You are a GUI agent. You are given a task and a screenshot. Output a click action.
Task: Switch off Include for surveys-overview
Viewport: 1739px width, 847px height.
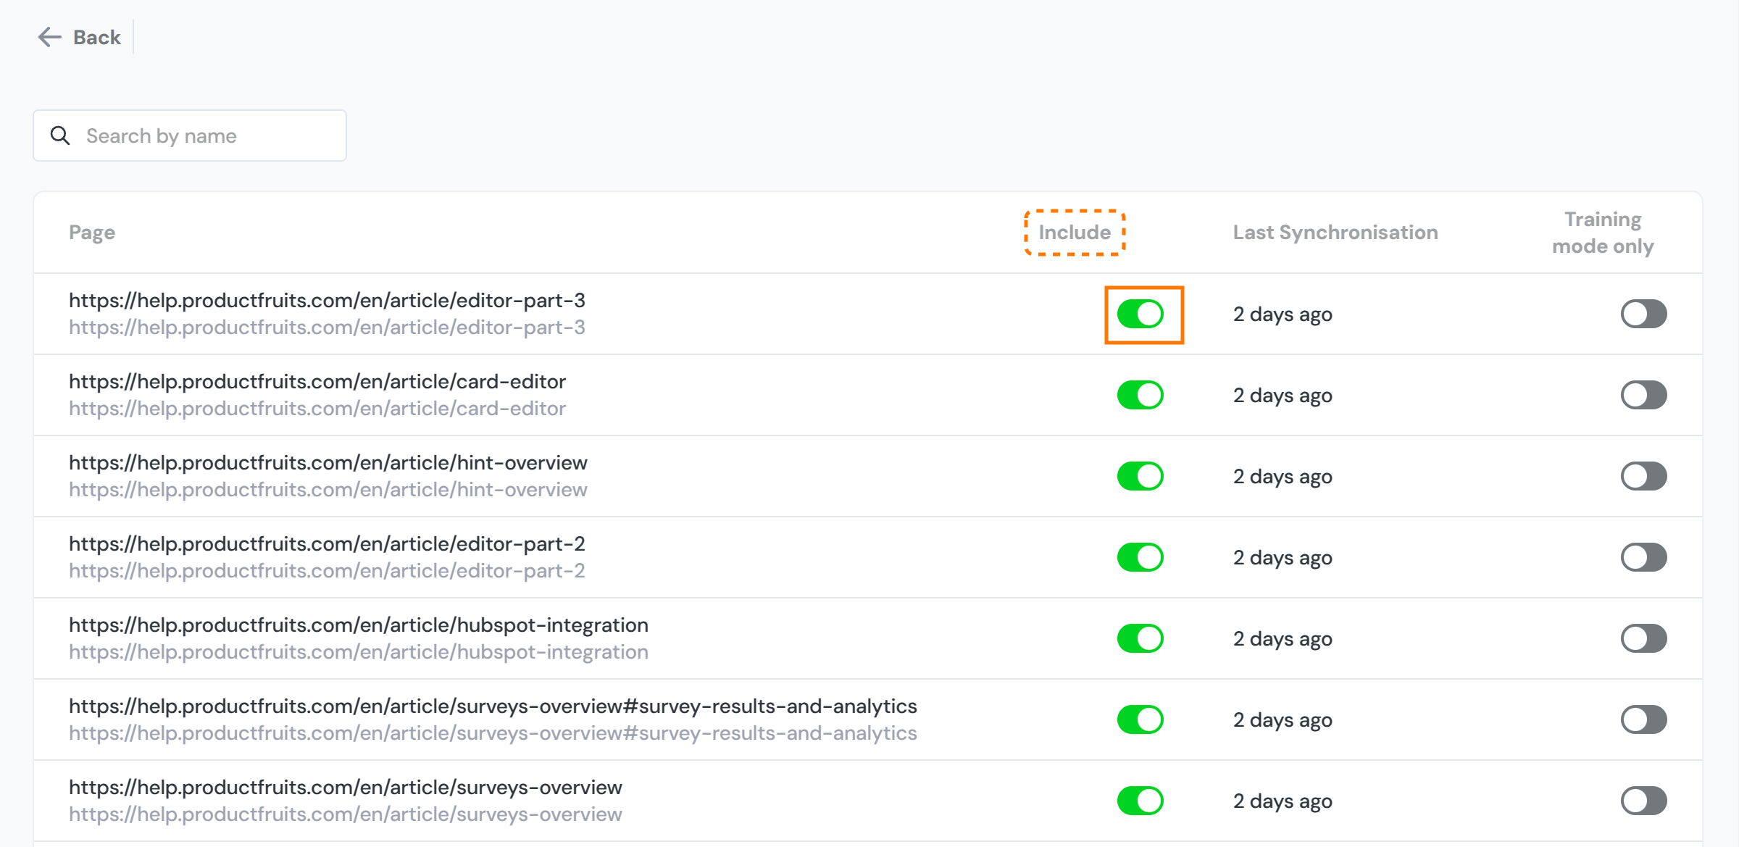[1140, 801]
